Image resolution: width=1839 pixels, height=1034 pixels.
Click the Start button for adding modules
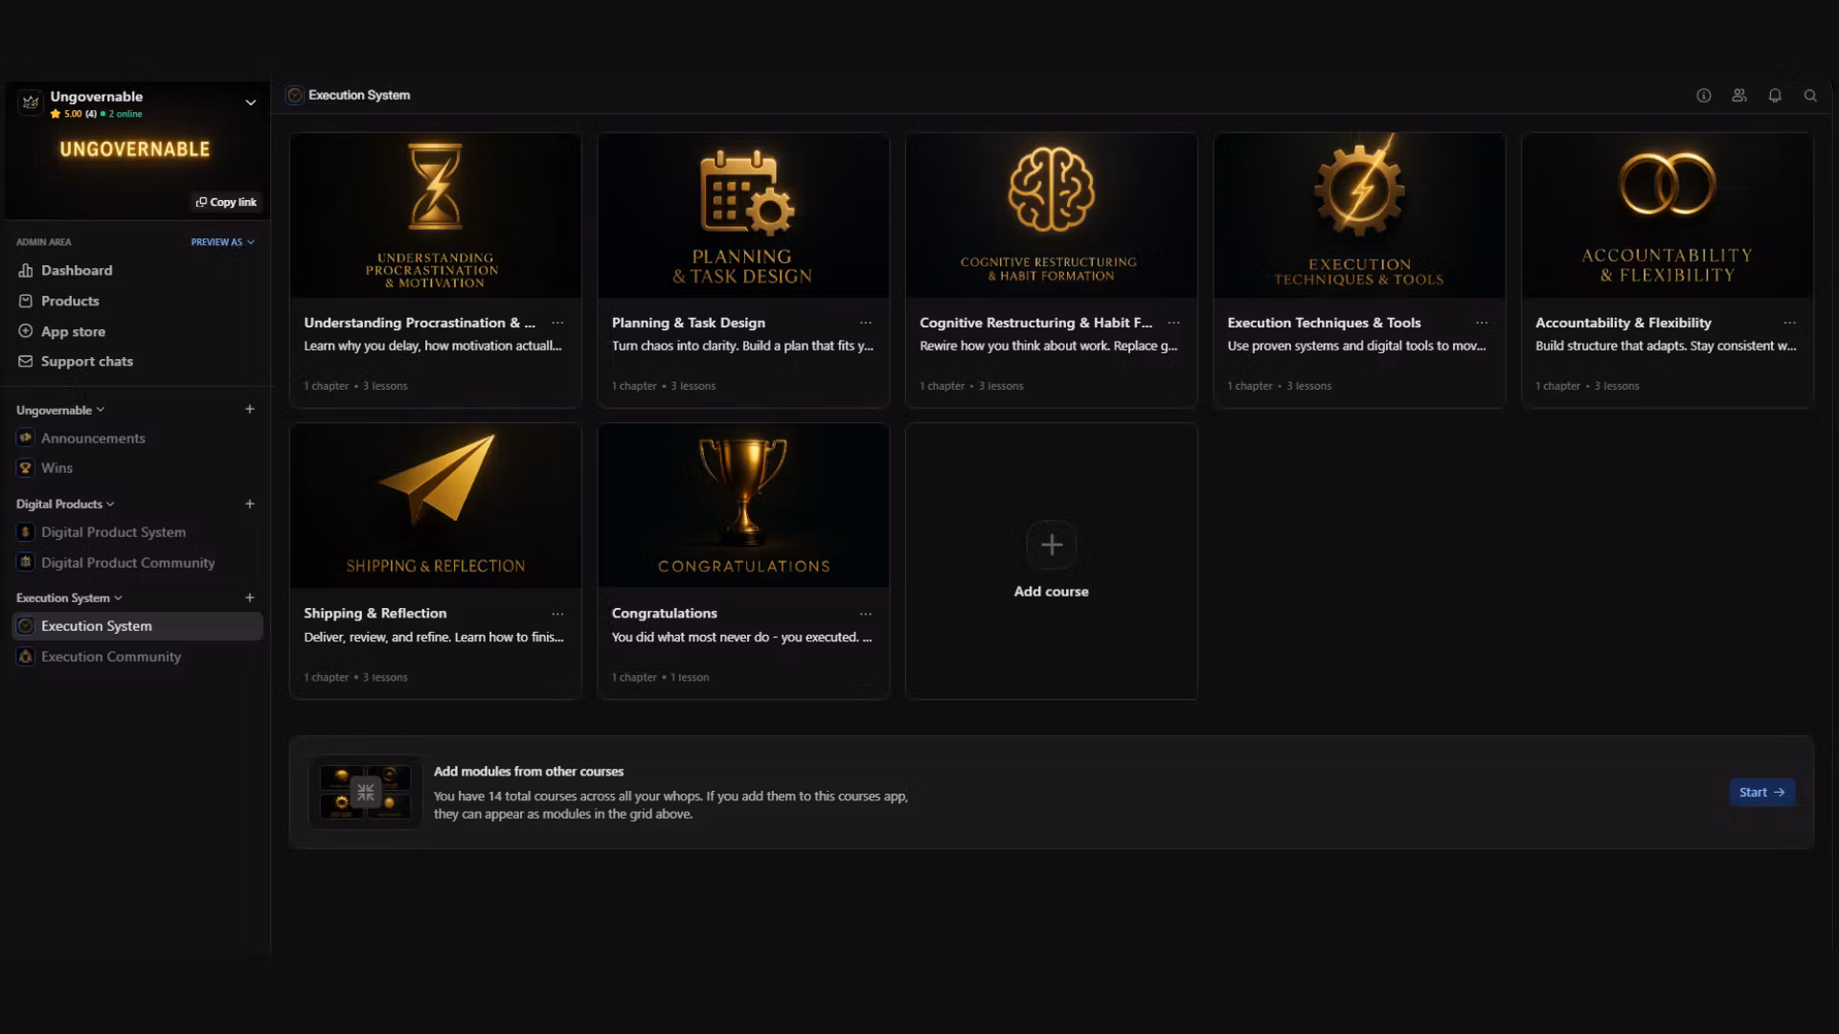tap(1761, 793)
